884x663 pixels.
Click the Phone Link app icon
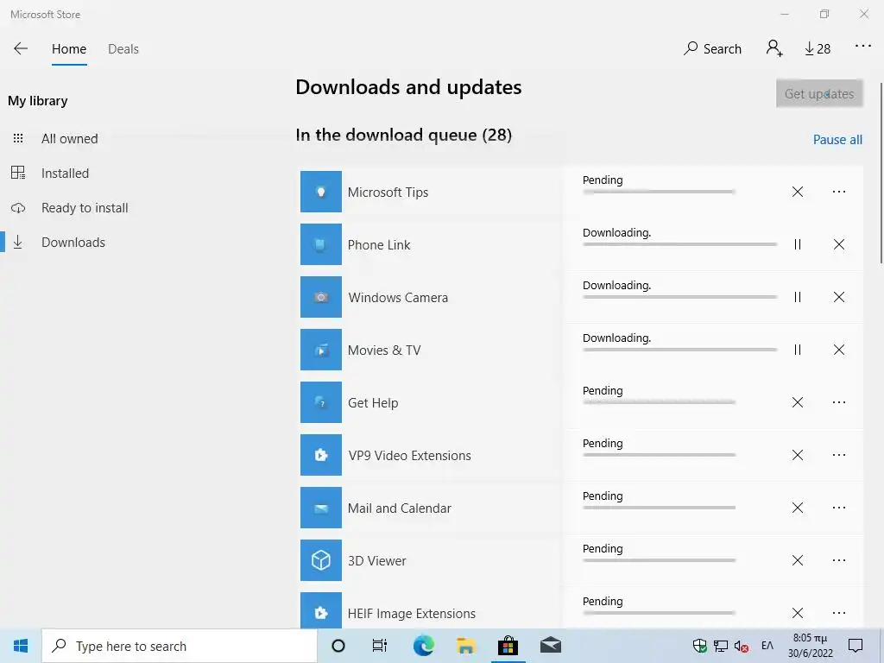(321, 244)
